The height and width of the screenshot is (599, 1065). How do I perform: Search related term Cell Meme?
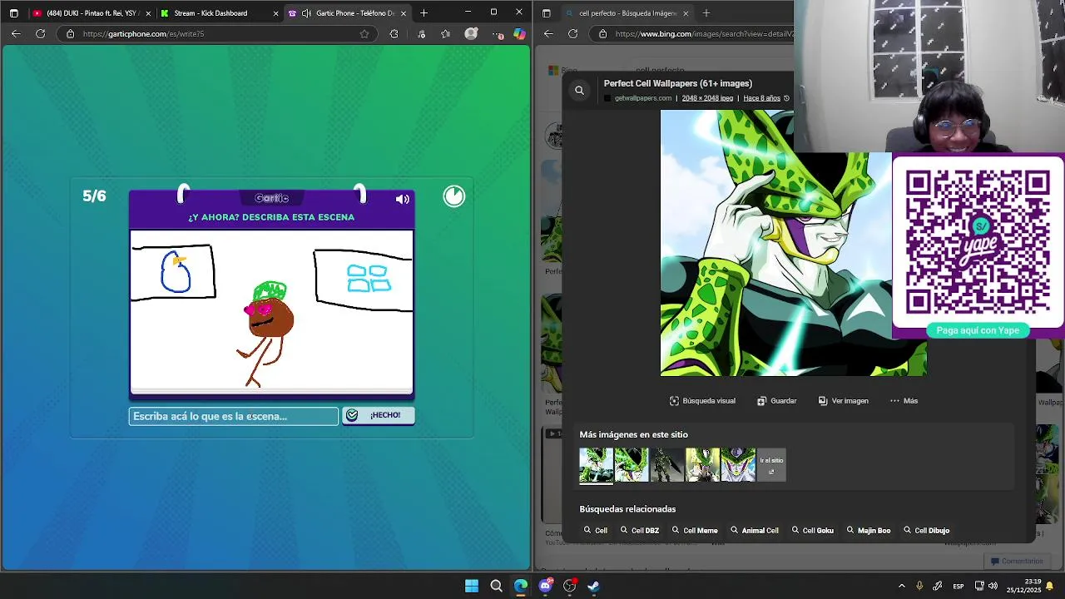pos(695,531)
